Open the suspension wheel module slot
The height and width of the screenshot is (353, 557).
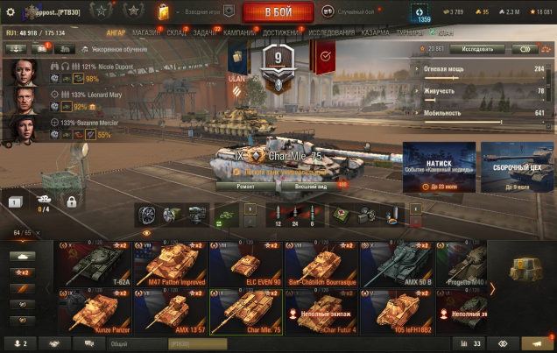point(146,215)
